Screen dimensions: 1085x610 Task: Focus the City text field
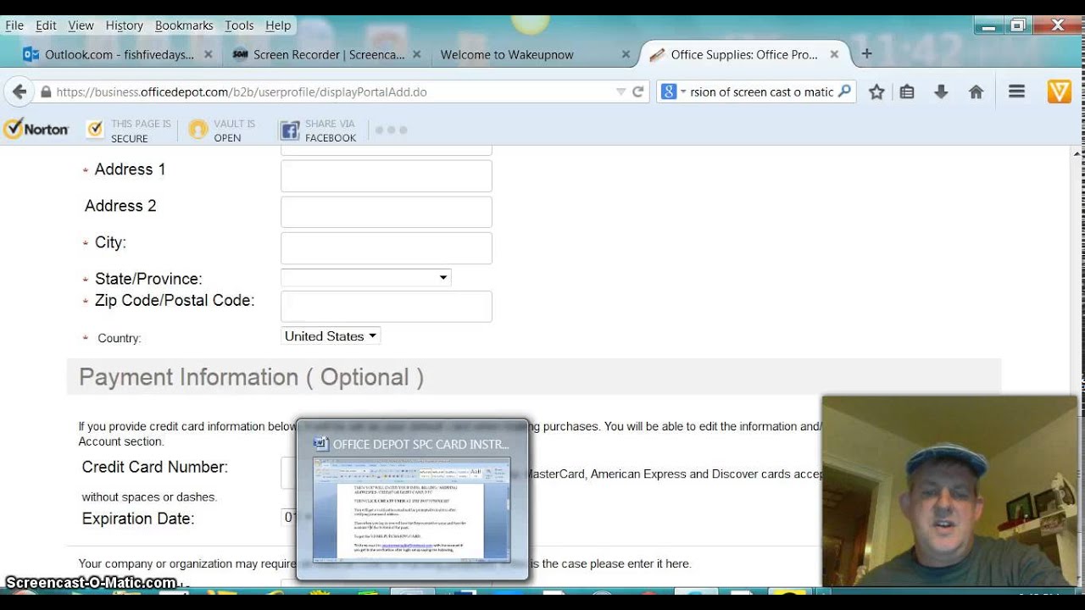coord(387,248)
